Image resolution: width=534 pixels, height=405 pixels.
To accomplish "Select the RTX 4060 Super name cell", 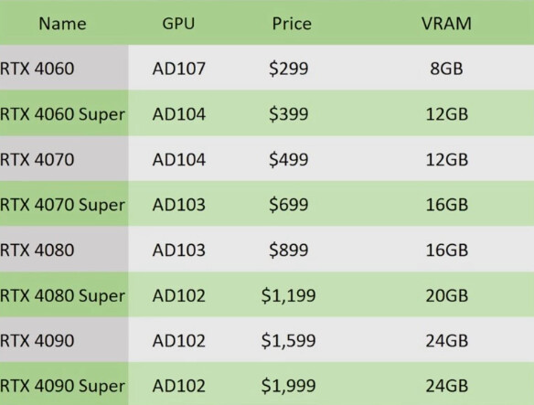I will coord(63,113).
